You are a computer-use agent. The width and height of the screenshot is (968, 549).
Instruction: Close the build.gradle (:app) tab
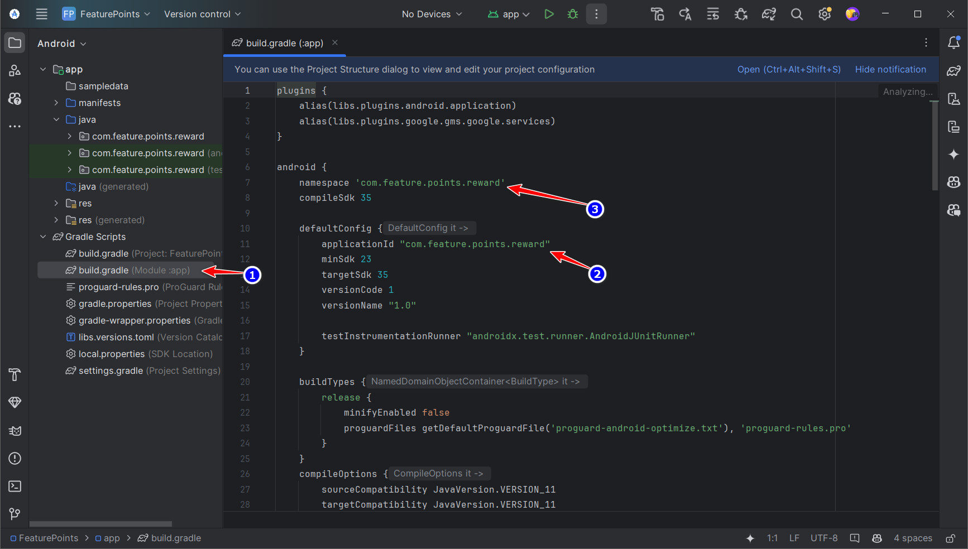335,43
